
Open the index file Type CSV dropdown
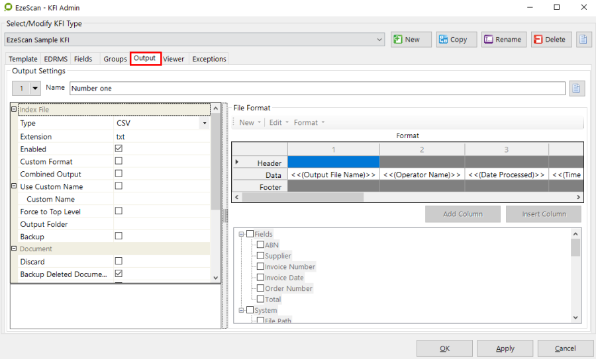click(205, 124)
